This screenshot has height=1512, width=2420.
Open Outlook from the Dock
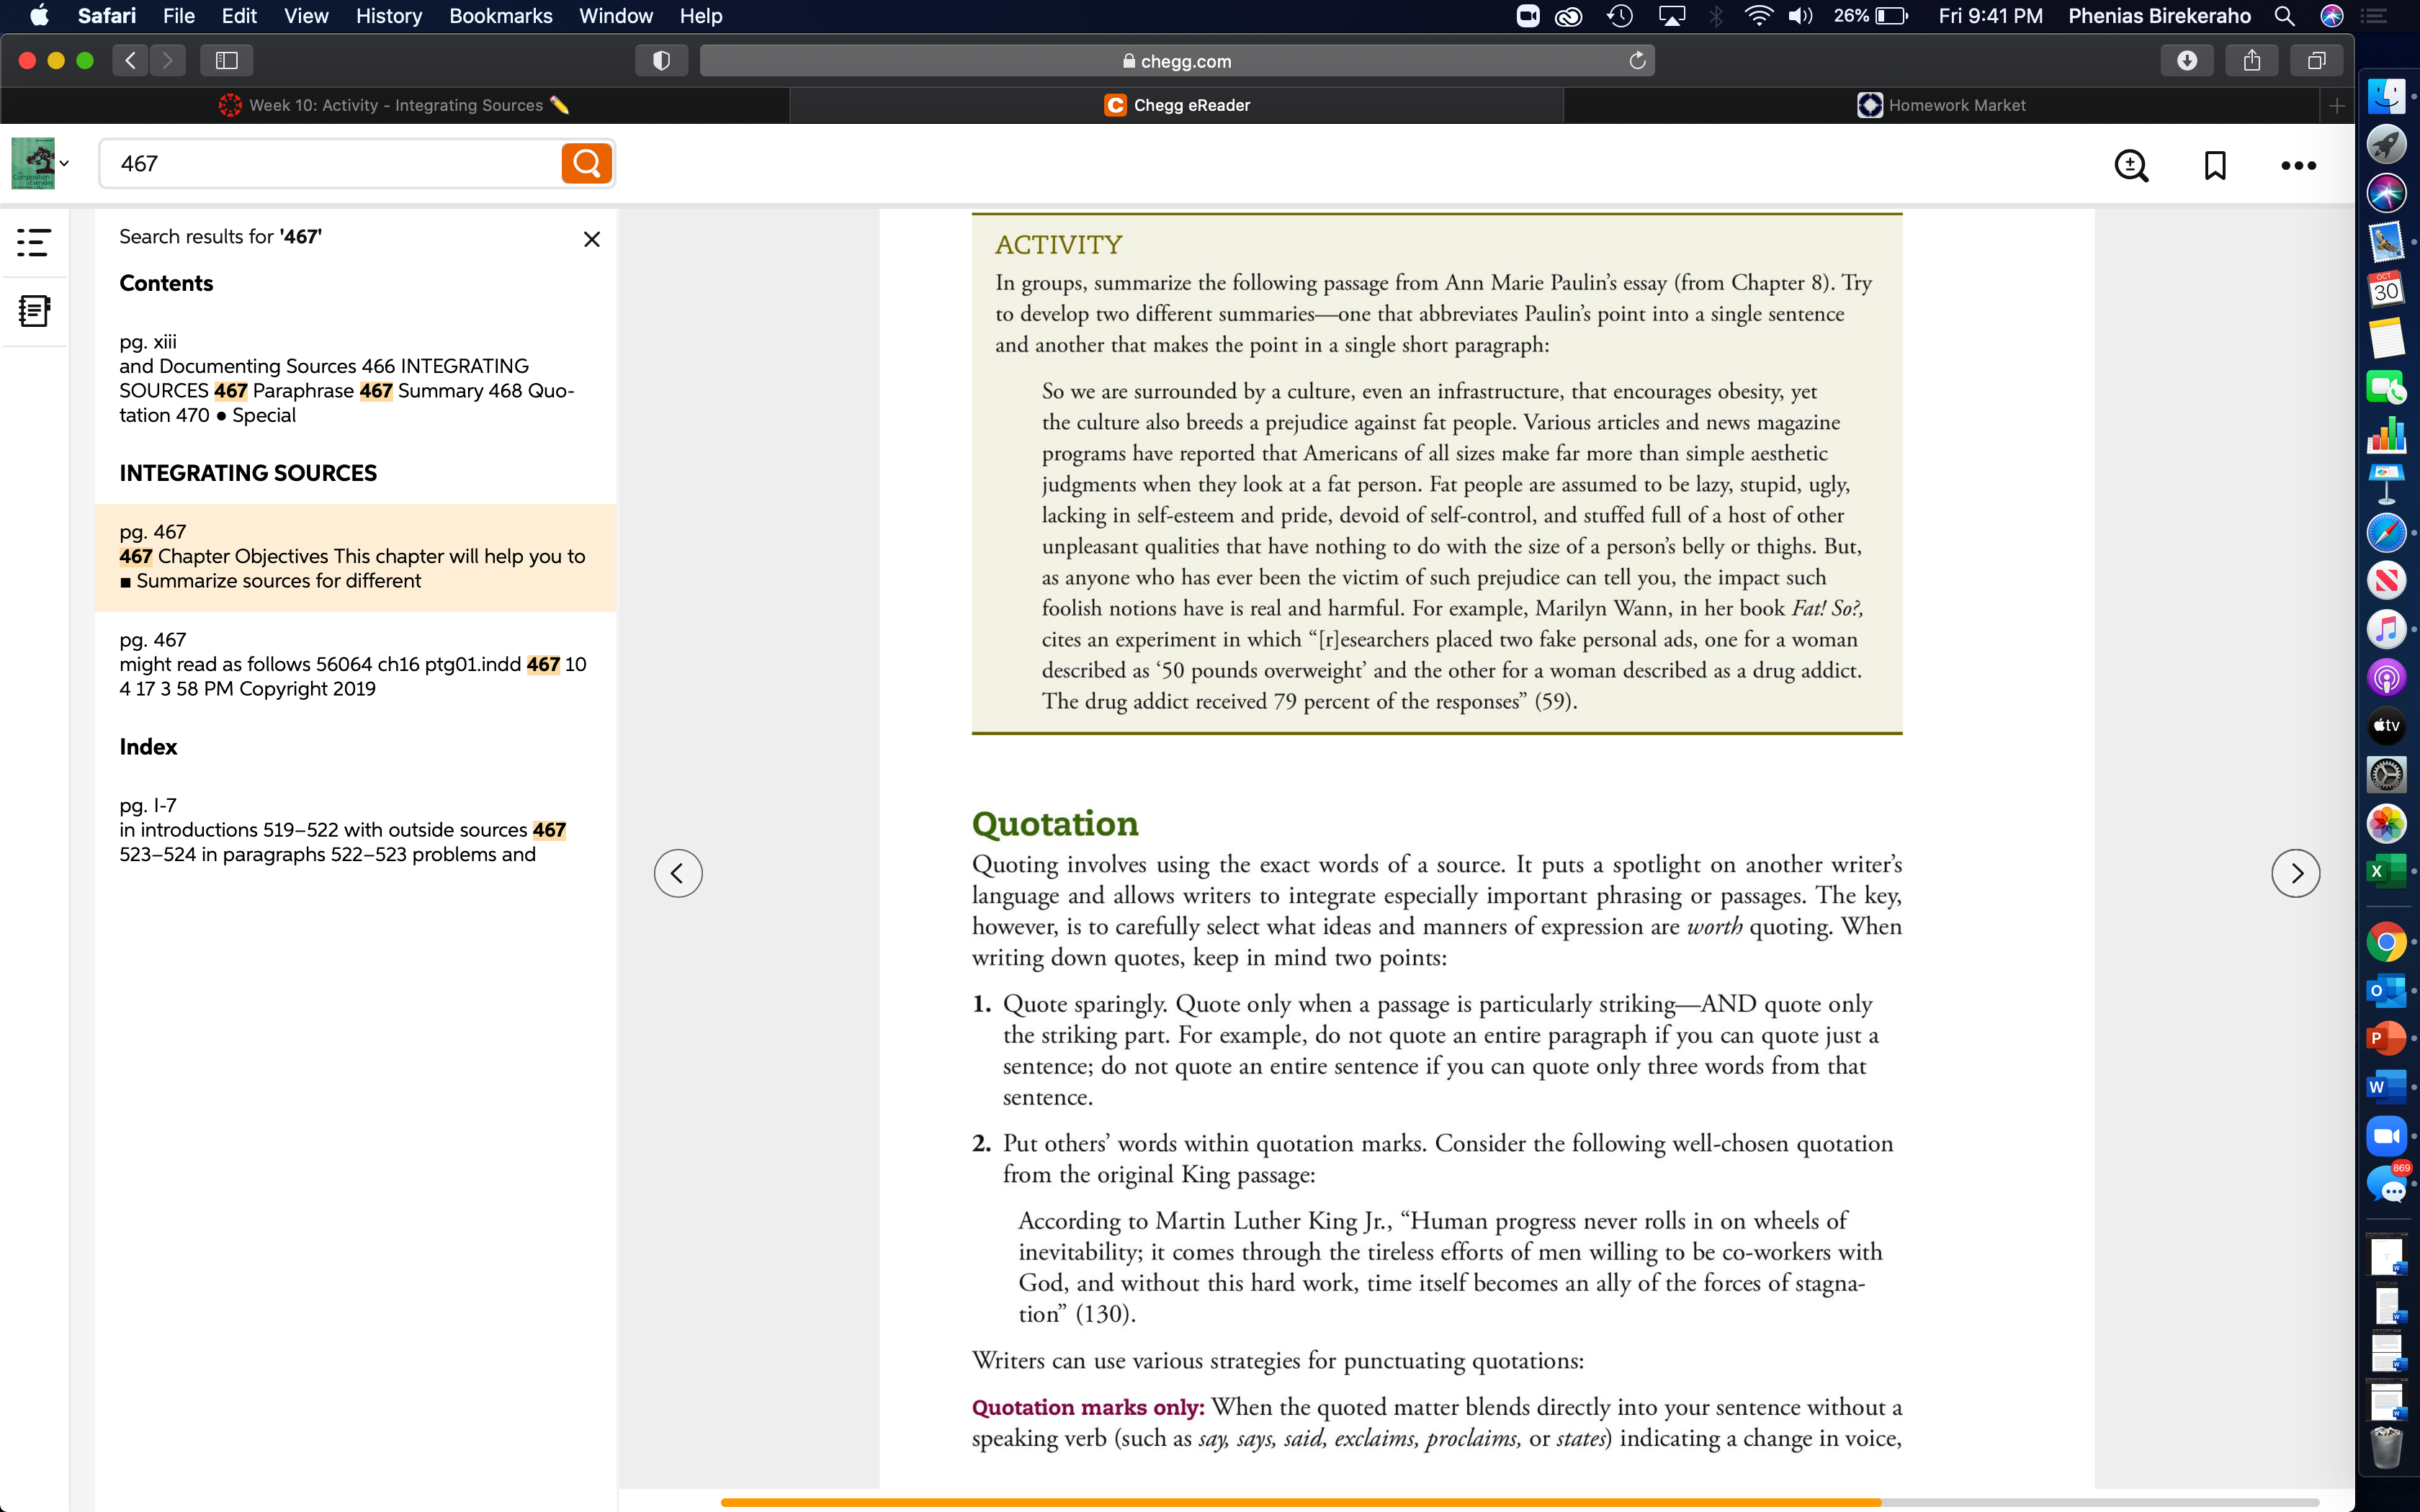(2386, 990)
